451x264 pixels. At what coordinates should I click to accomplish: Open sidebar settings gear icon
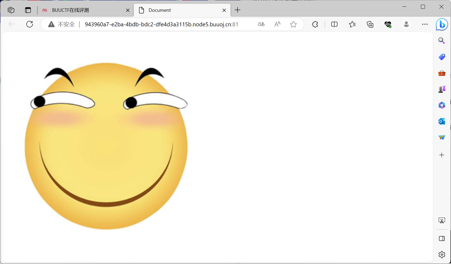click(442, 255)
